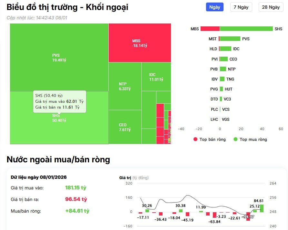The image size is (288, 230).
Task: Click the PVS bar beside the MST label
Action: pos(230,39)
